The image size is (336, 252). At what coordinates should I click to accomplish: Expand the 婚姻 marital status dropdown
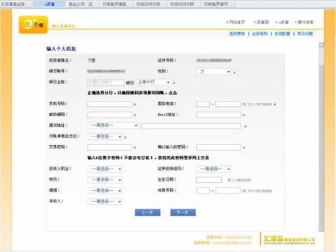tap(105, 191)
